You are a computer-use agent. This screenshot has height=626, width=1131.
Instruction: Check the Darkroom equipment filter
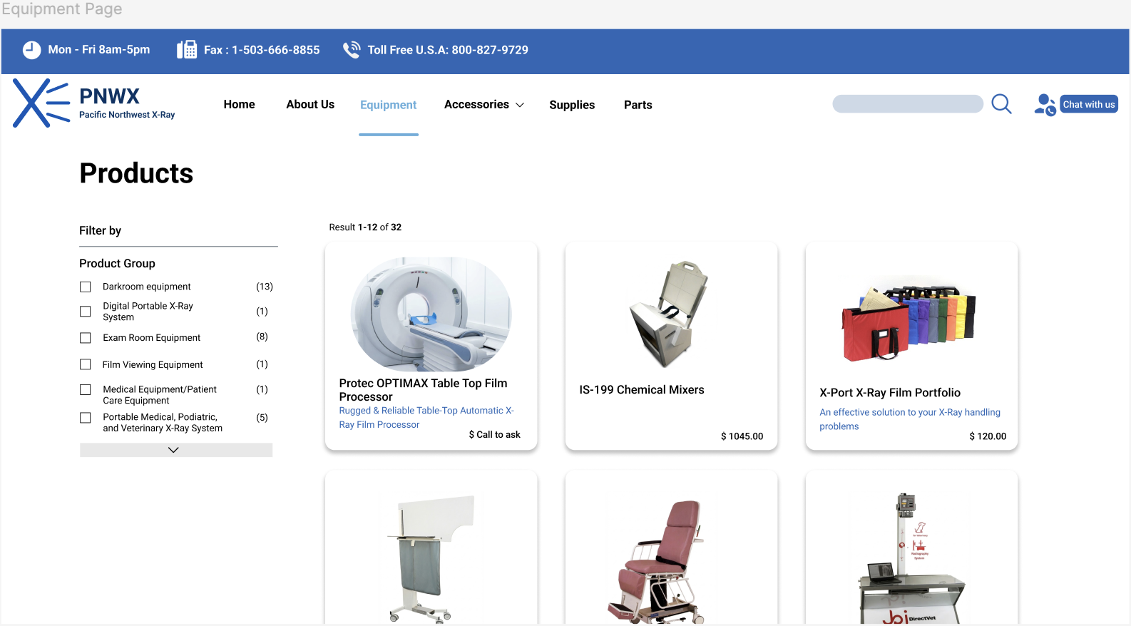point(86,287)
